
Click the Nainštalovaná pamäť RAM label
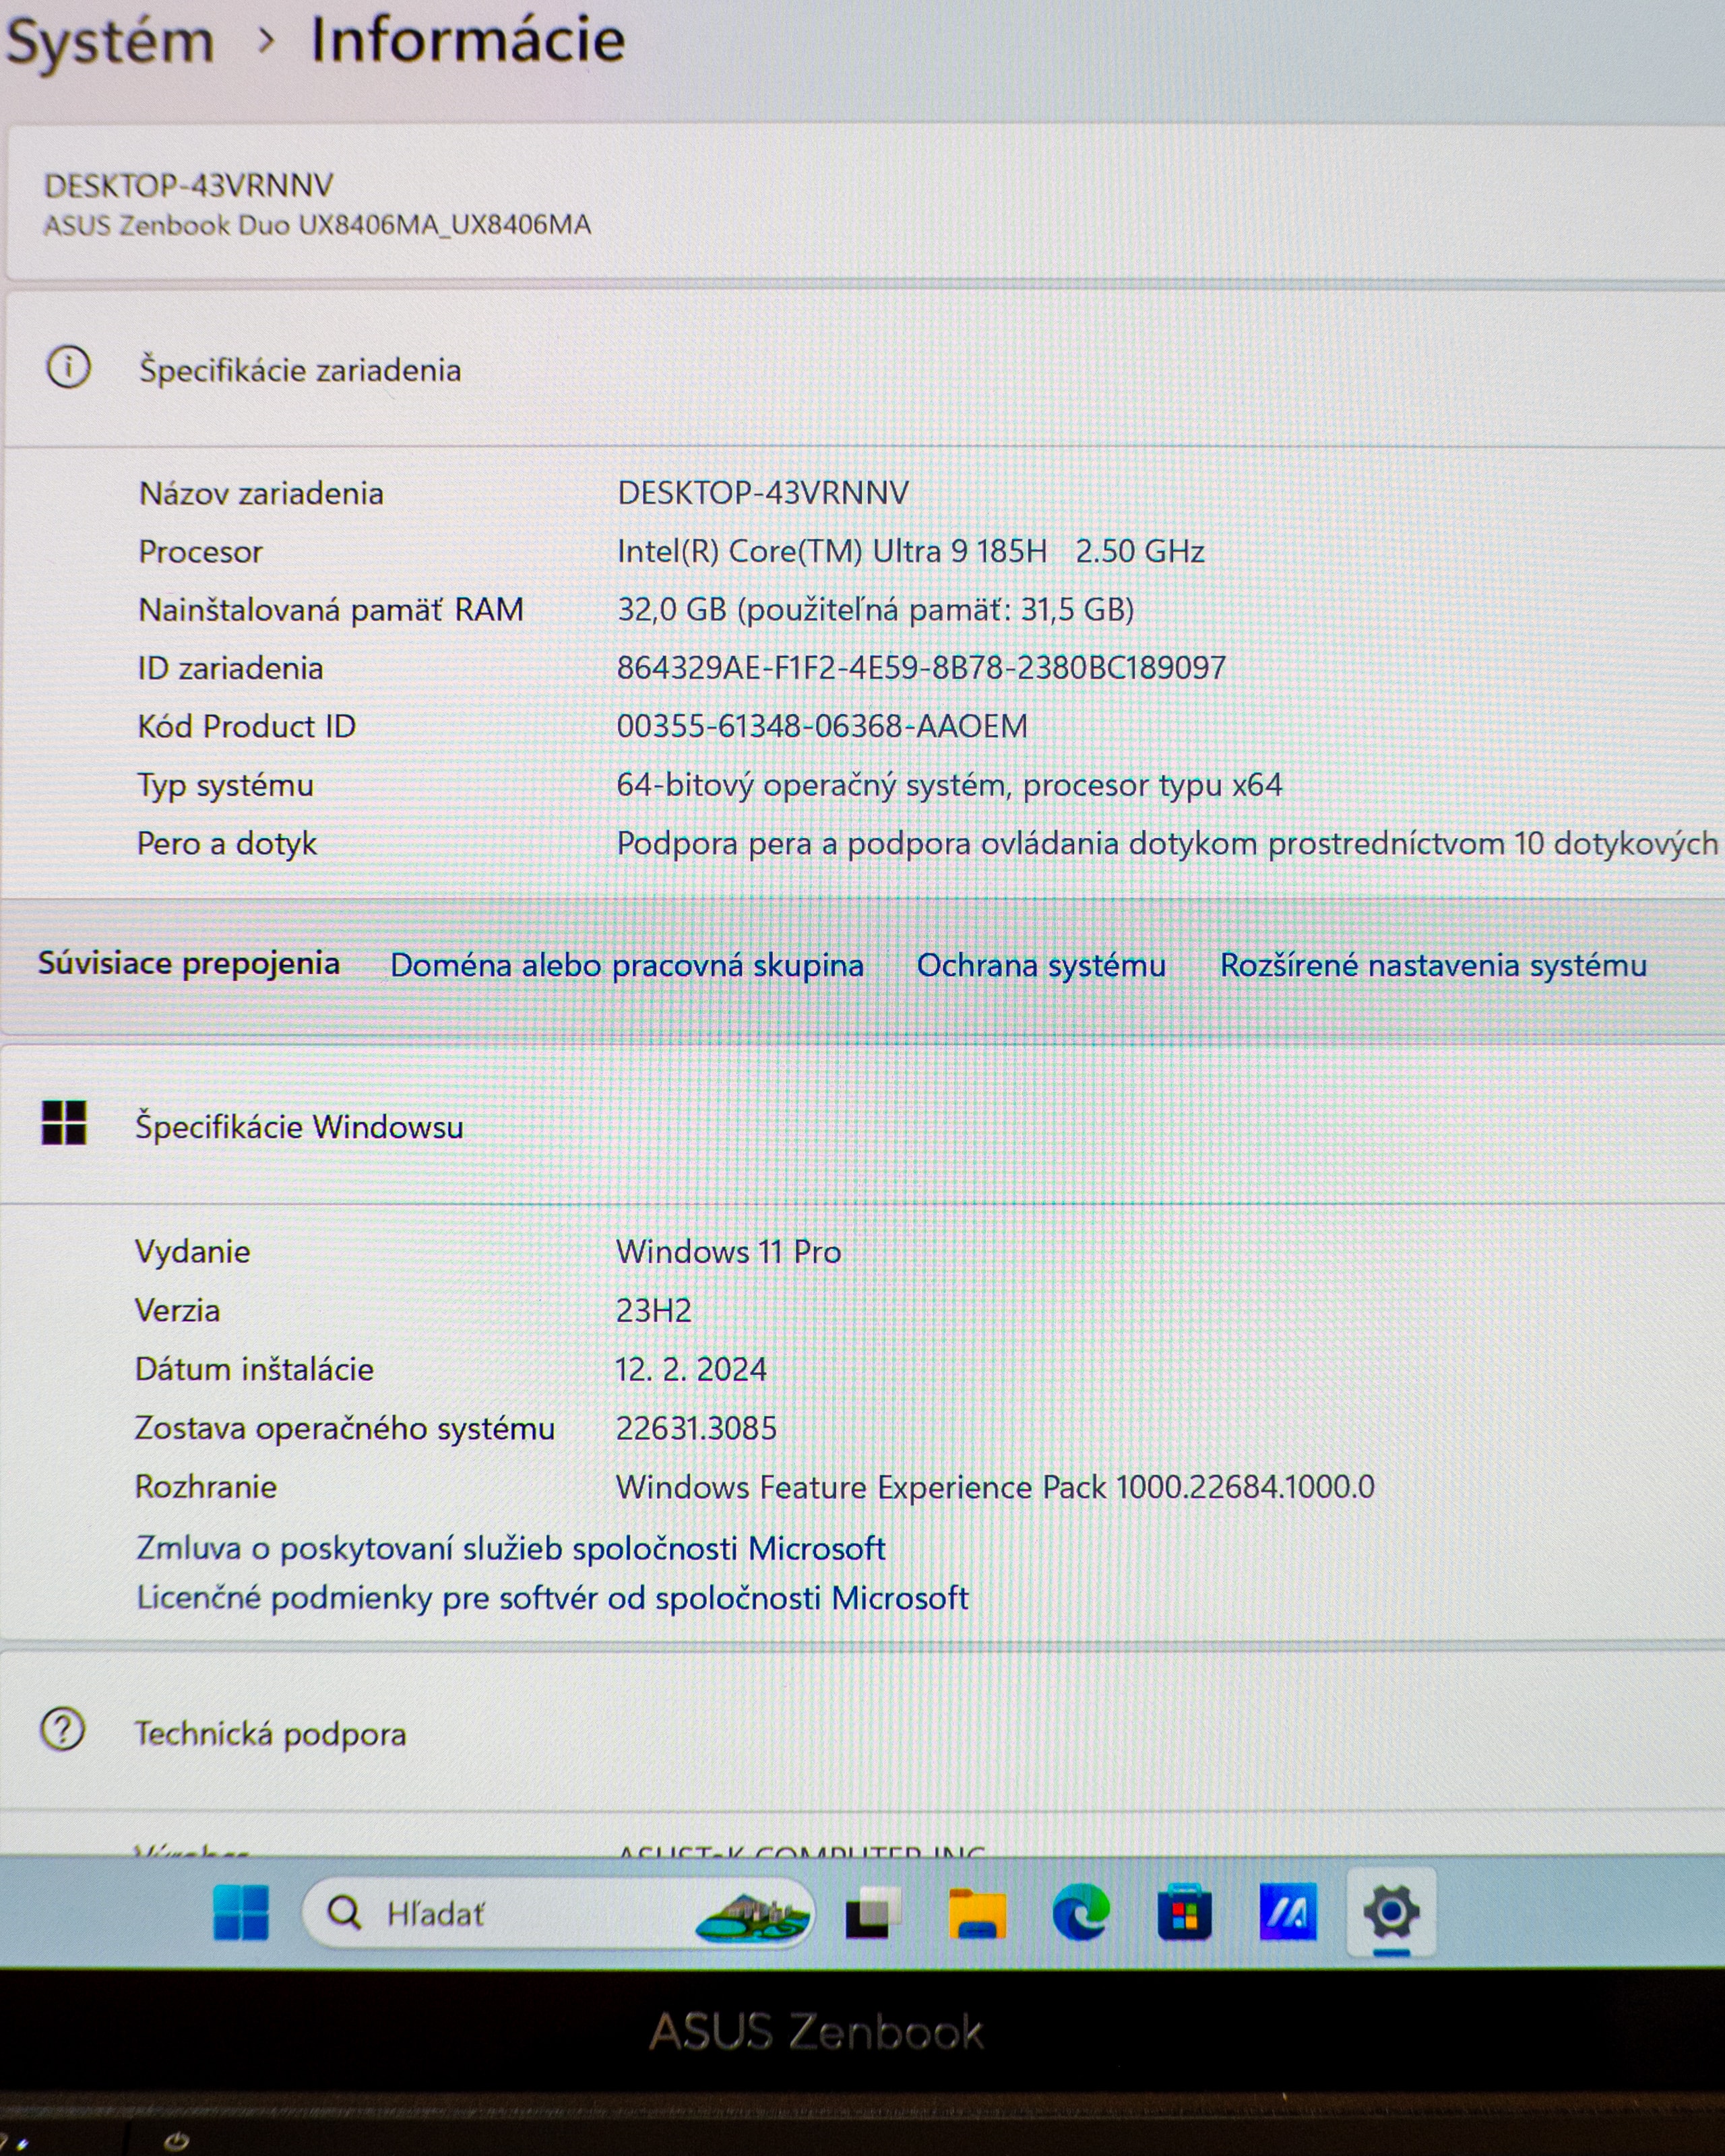click(331, 609)
